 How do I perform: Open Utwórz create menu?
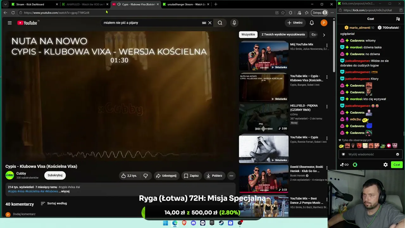[x=295, y=23]
